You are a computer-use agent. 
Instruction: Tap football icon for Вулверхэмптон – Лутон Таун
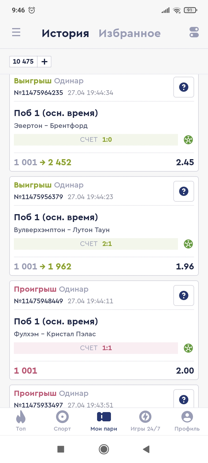[188, 244]
